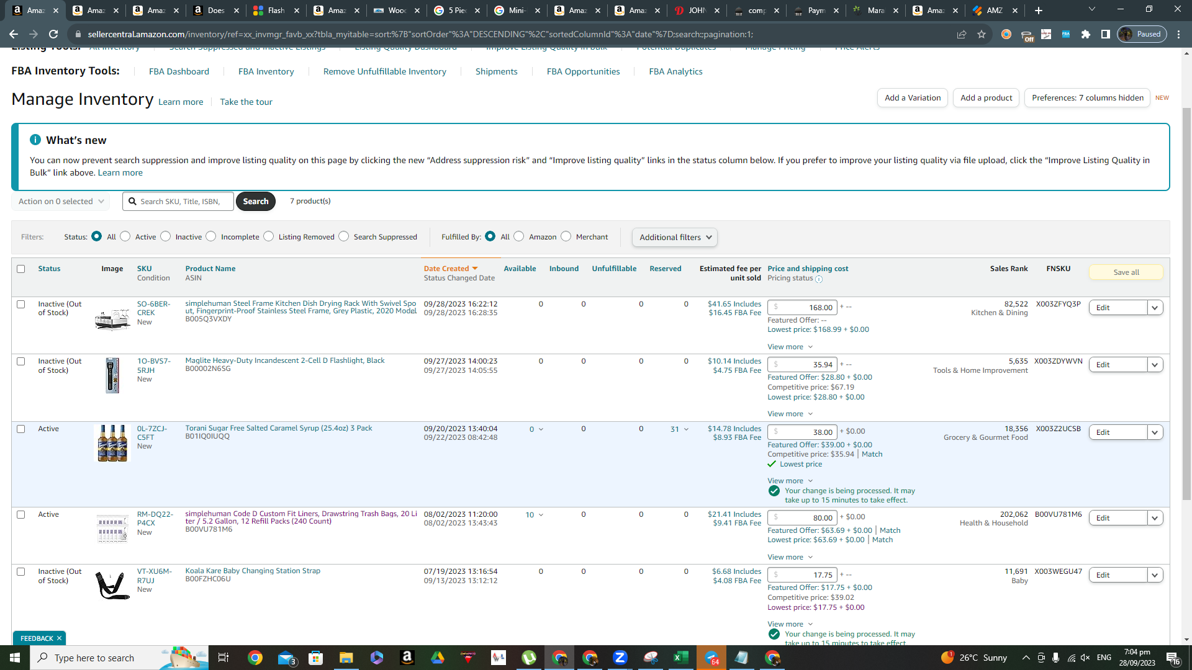Click the search magnifier icon in SKU field

pyautogui.click(x=132, y=202)
